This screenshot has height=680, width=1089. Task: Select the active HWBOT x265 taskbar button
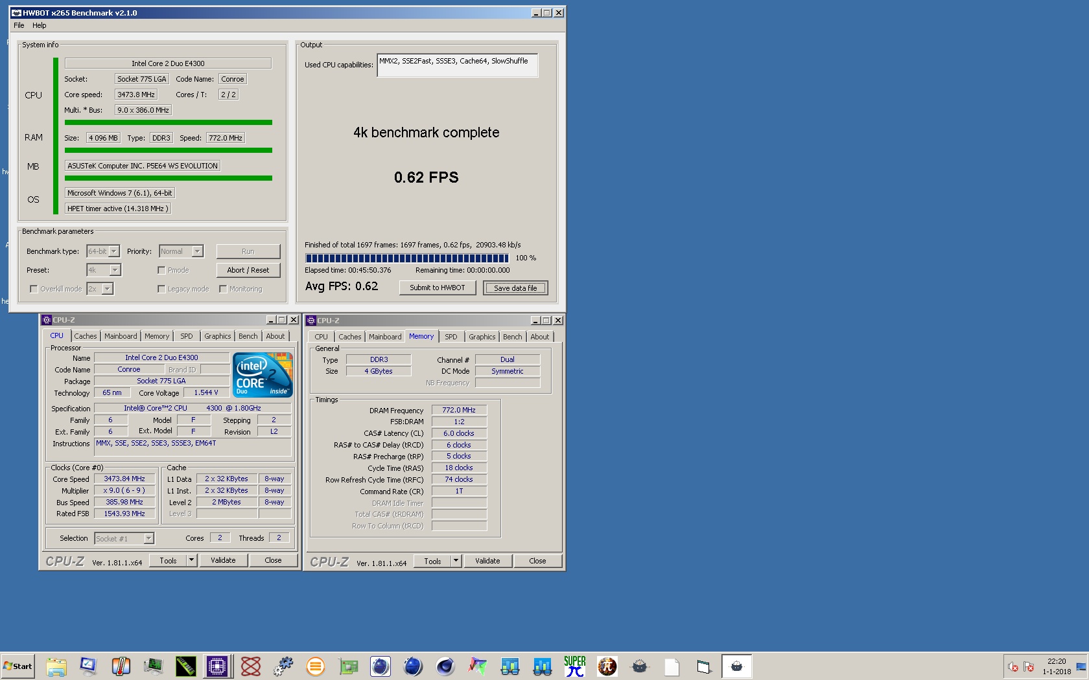[x=737, y=666]
